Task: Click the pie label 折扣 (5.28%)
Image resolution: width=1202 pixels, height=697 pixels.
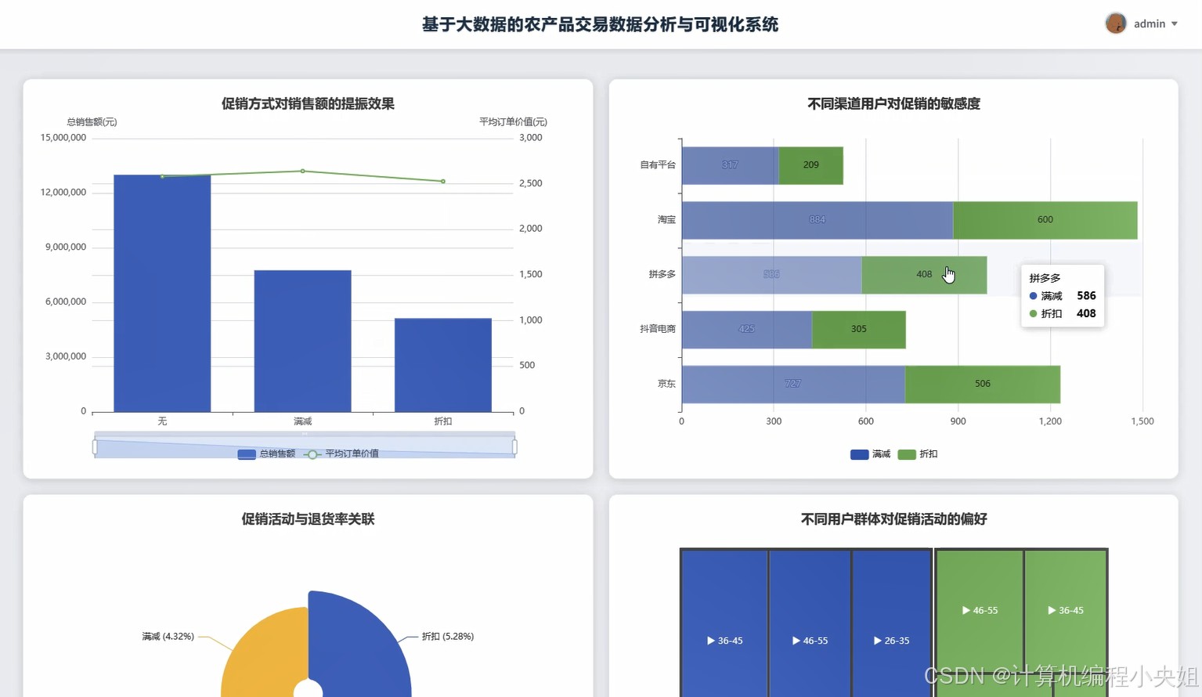Action: click(448, 637)
